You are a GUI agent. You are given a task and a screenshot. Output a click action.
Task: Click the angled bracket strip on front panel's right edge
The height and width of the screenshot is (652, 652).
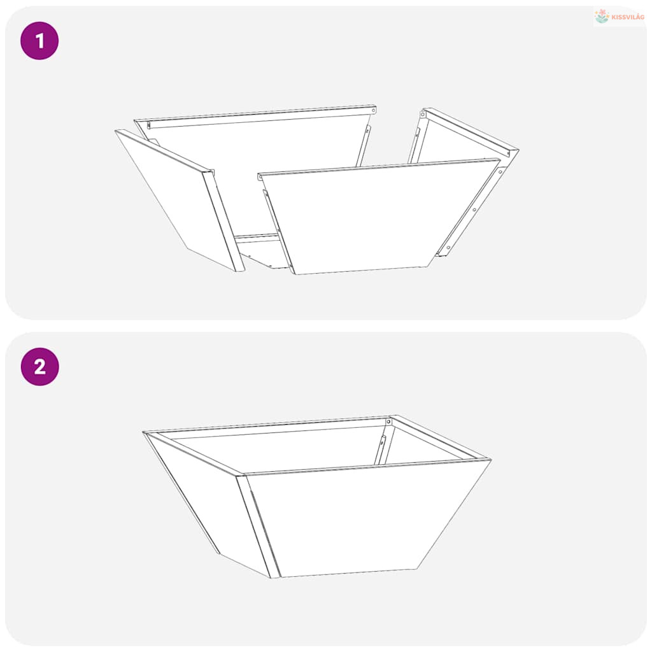(x=470, y=212)
